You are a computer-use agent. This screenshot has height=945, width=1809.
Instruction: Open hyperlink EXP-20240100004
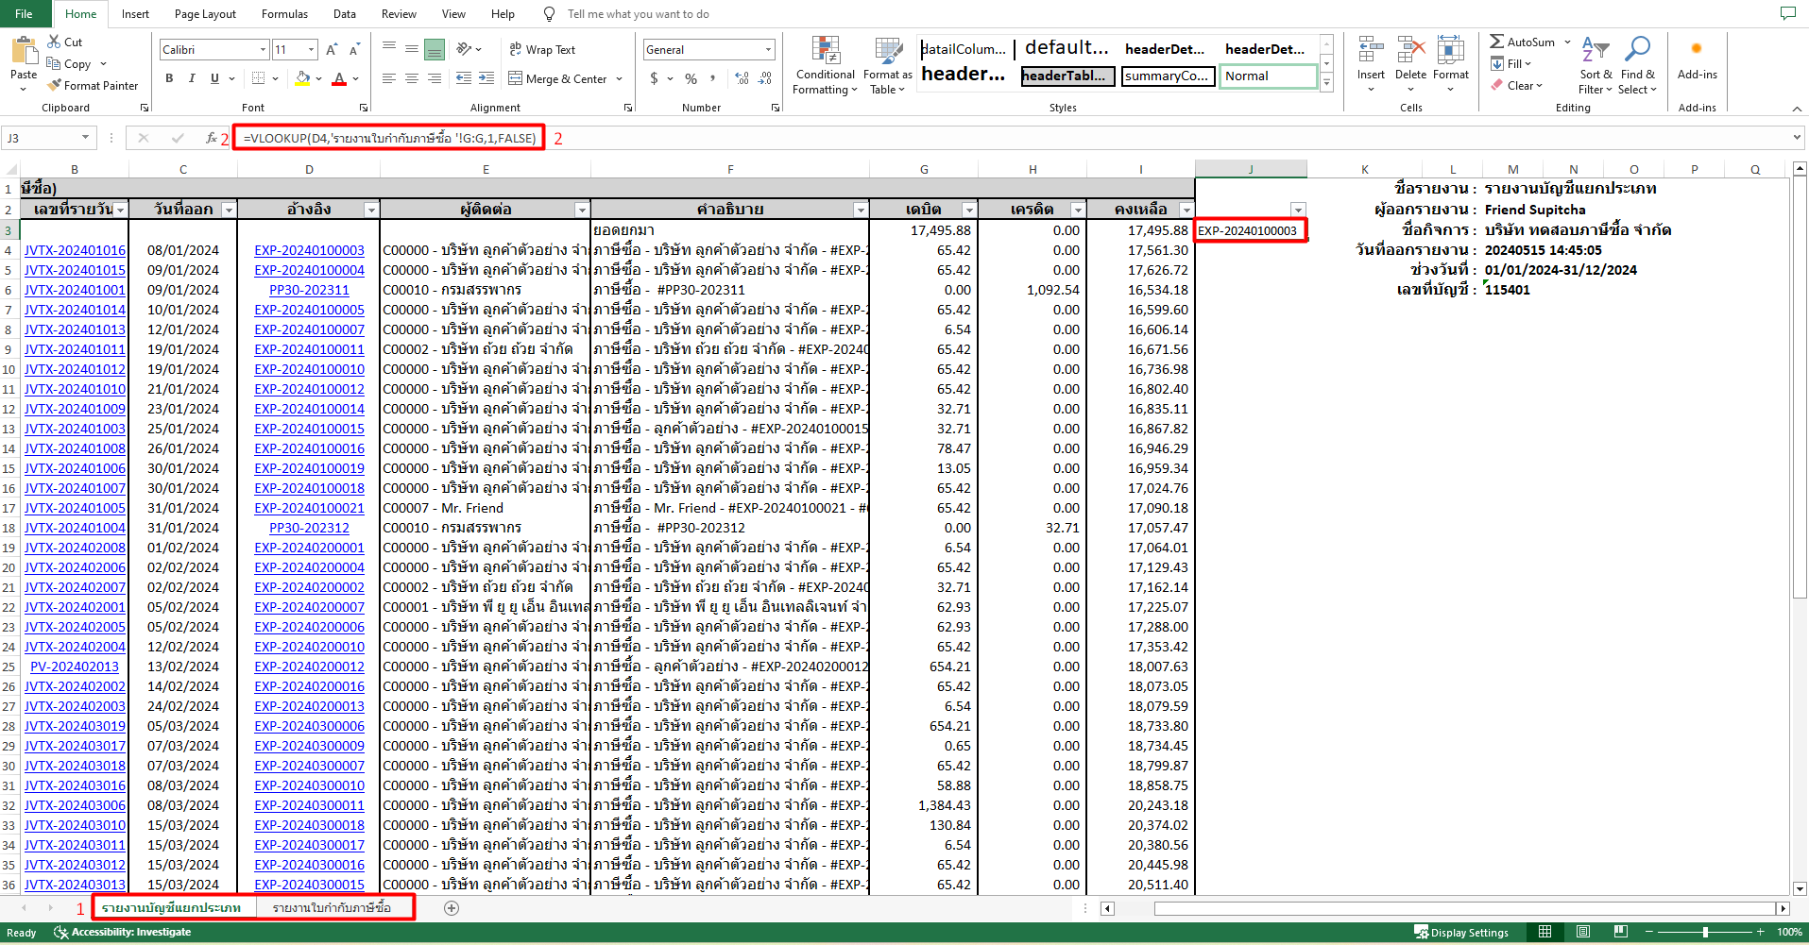click(309, 270)
